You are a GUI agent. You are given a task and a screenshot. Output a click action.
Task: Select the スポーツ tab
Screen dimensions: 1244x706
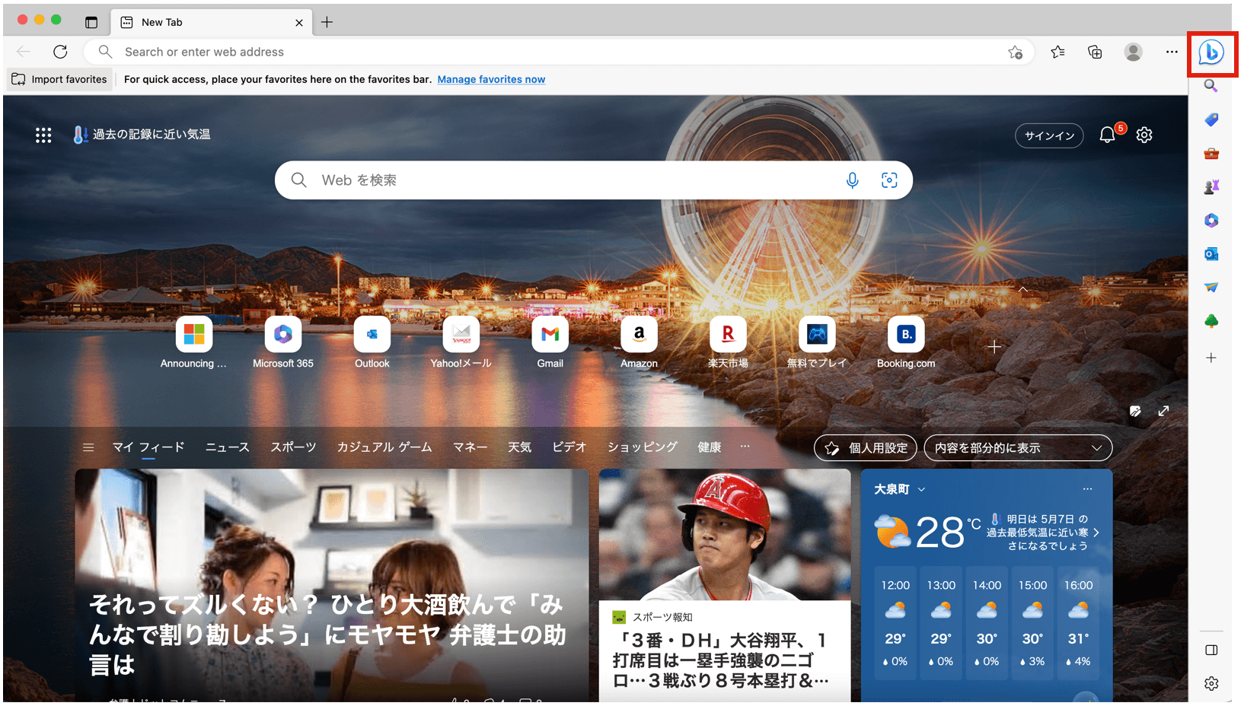tap(293, 447)
